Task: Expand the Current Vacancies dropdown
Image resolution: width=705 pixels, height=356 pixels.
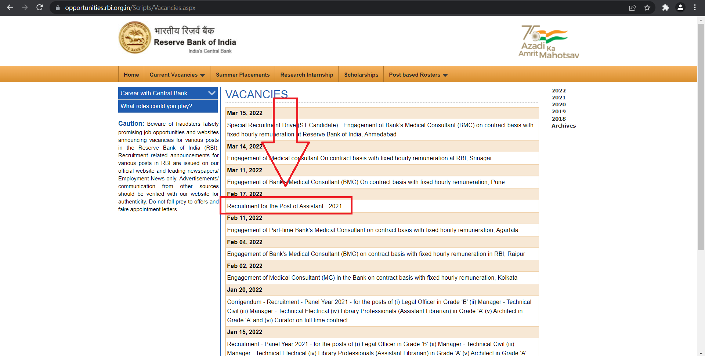Action: click(x=177, y=75)
